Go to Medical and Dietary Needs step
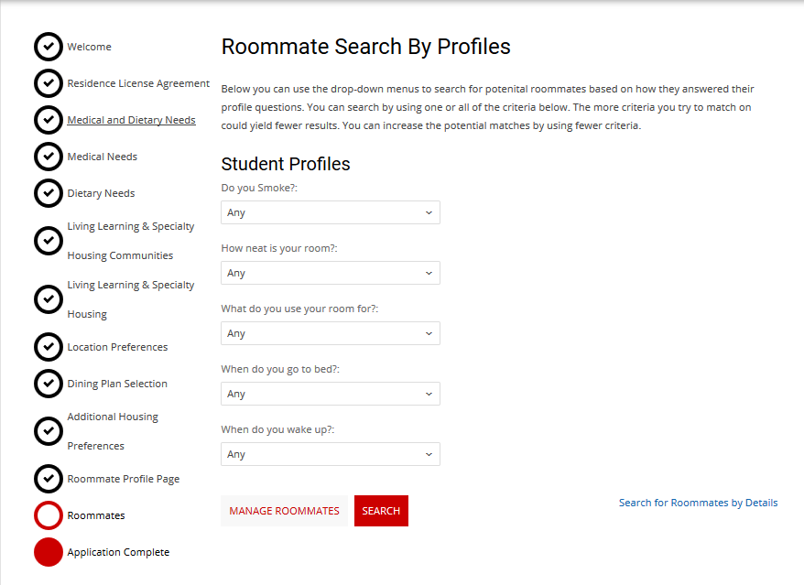 pyautogui.click(x=131, y=120)
